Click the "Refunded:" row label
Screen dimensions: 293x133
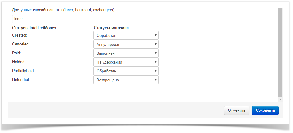[x=21, y=80]
